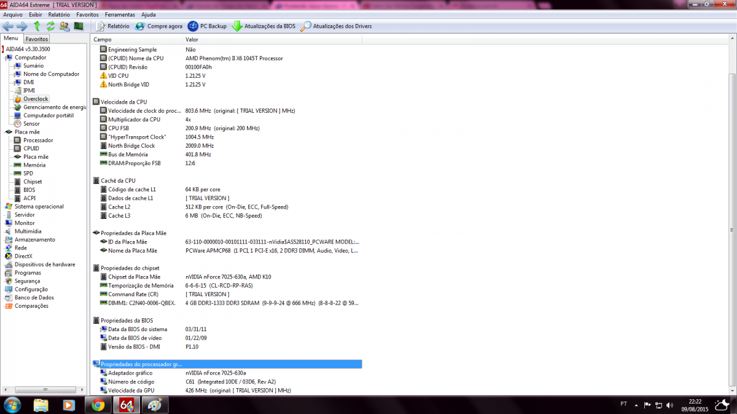
Task: Open Paint from the taskbar
Action: tap(154, 405)
